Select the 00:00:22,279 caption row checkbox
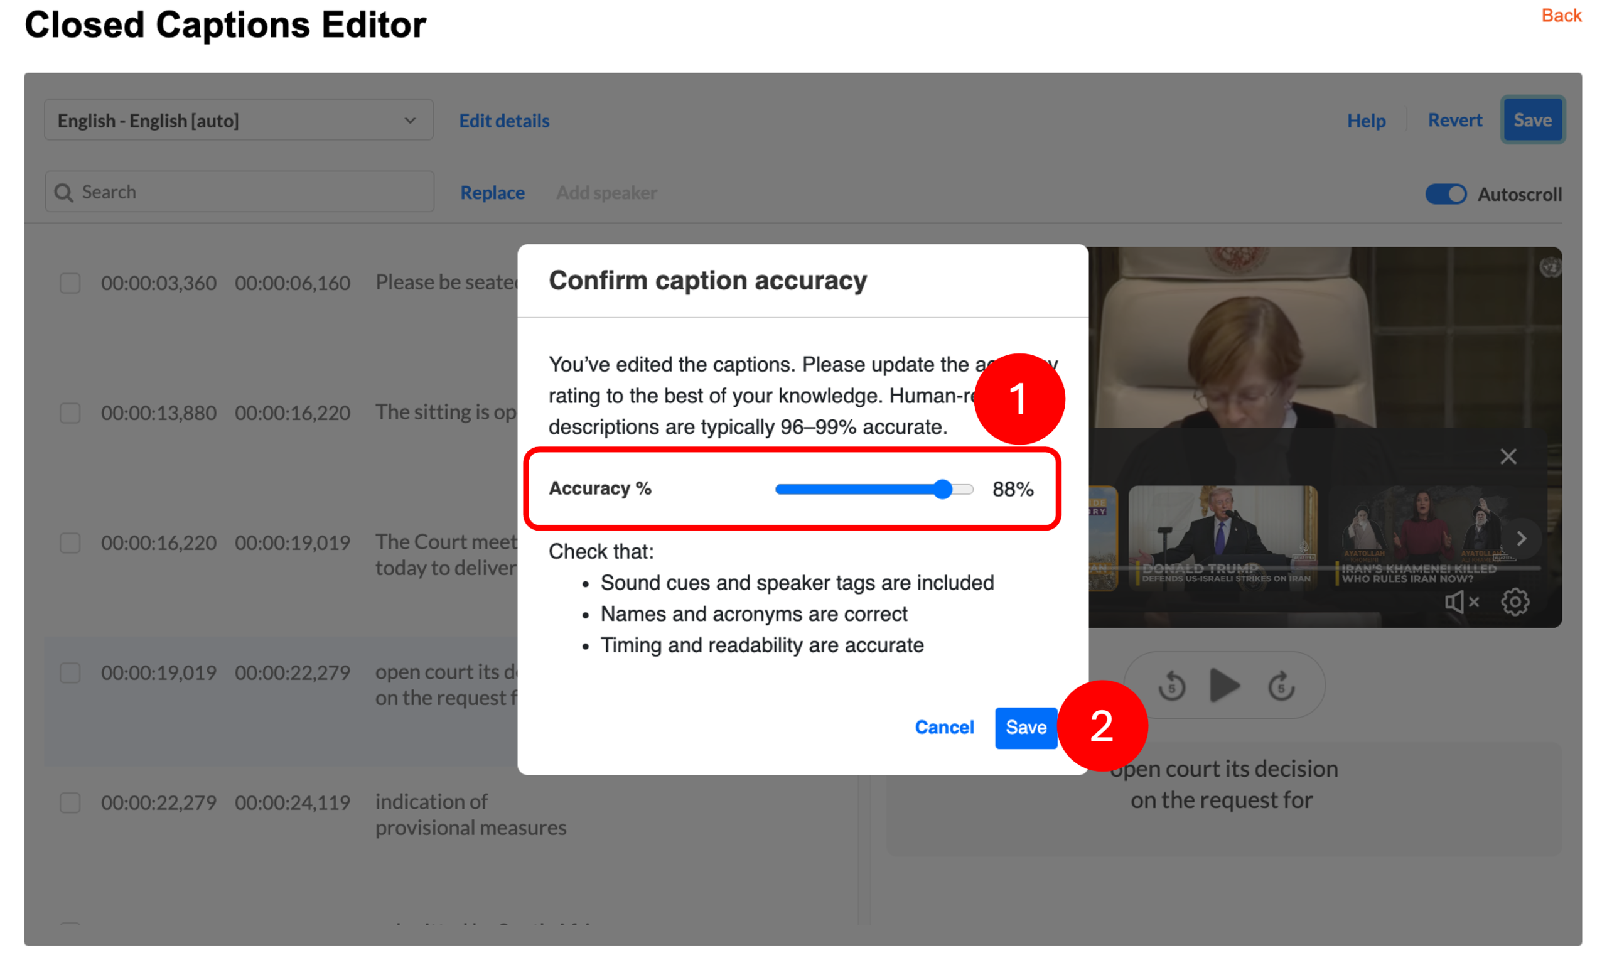1607x970 pixels. 70,802
